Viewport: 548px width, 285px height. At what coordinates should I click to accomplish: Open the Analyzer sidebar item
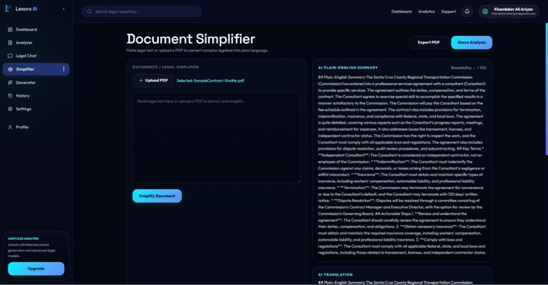pos(36,43)
